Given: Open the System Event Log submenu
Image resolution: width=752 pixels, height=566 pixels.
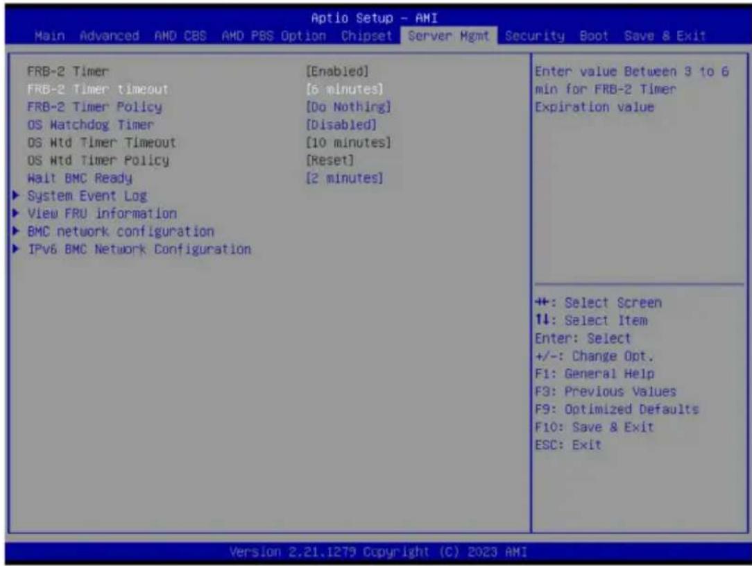Looking at the screenshot, I should [x=87, y=196].
